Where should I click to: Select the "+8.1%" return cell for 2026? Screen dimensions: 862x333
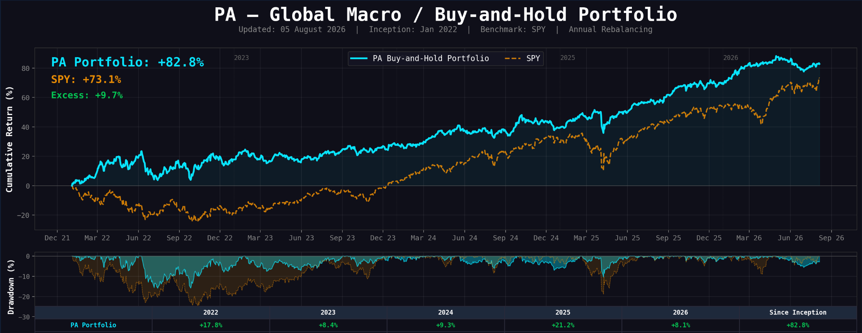coord(681,325)
